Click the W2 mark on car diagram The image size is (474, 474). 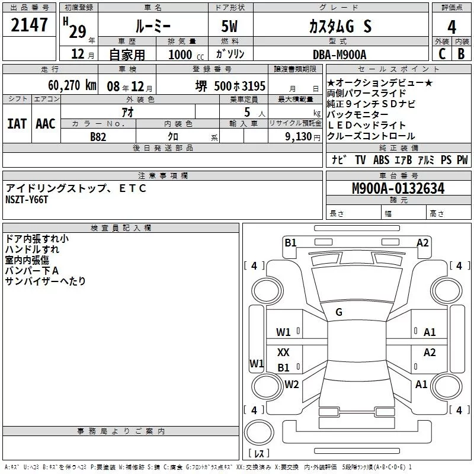coord(292,384)
